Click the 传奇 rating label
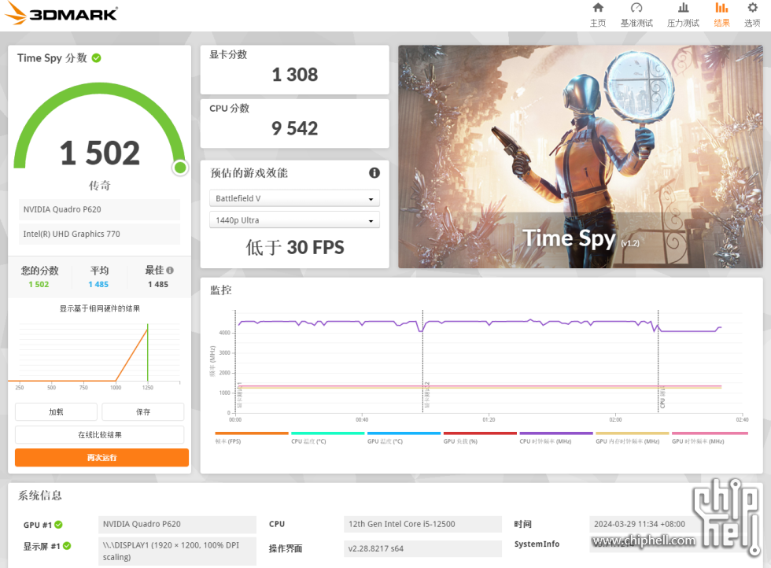The height and width of the screenshot is (568, 771). point(99,186)
